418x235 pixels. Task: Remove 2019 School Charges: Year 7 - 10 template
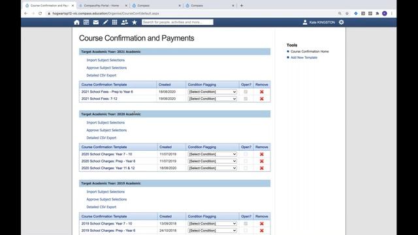pos(262,223)
